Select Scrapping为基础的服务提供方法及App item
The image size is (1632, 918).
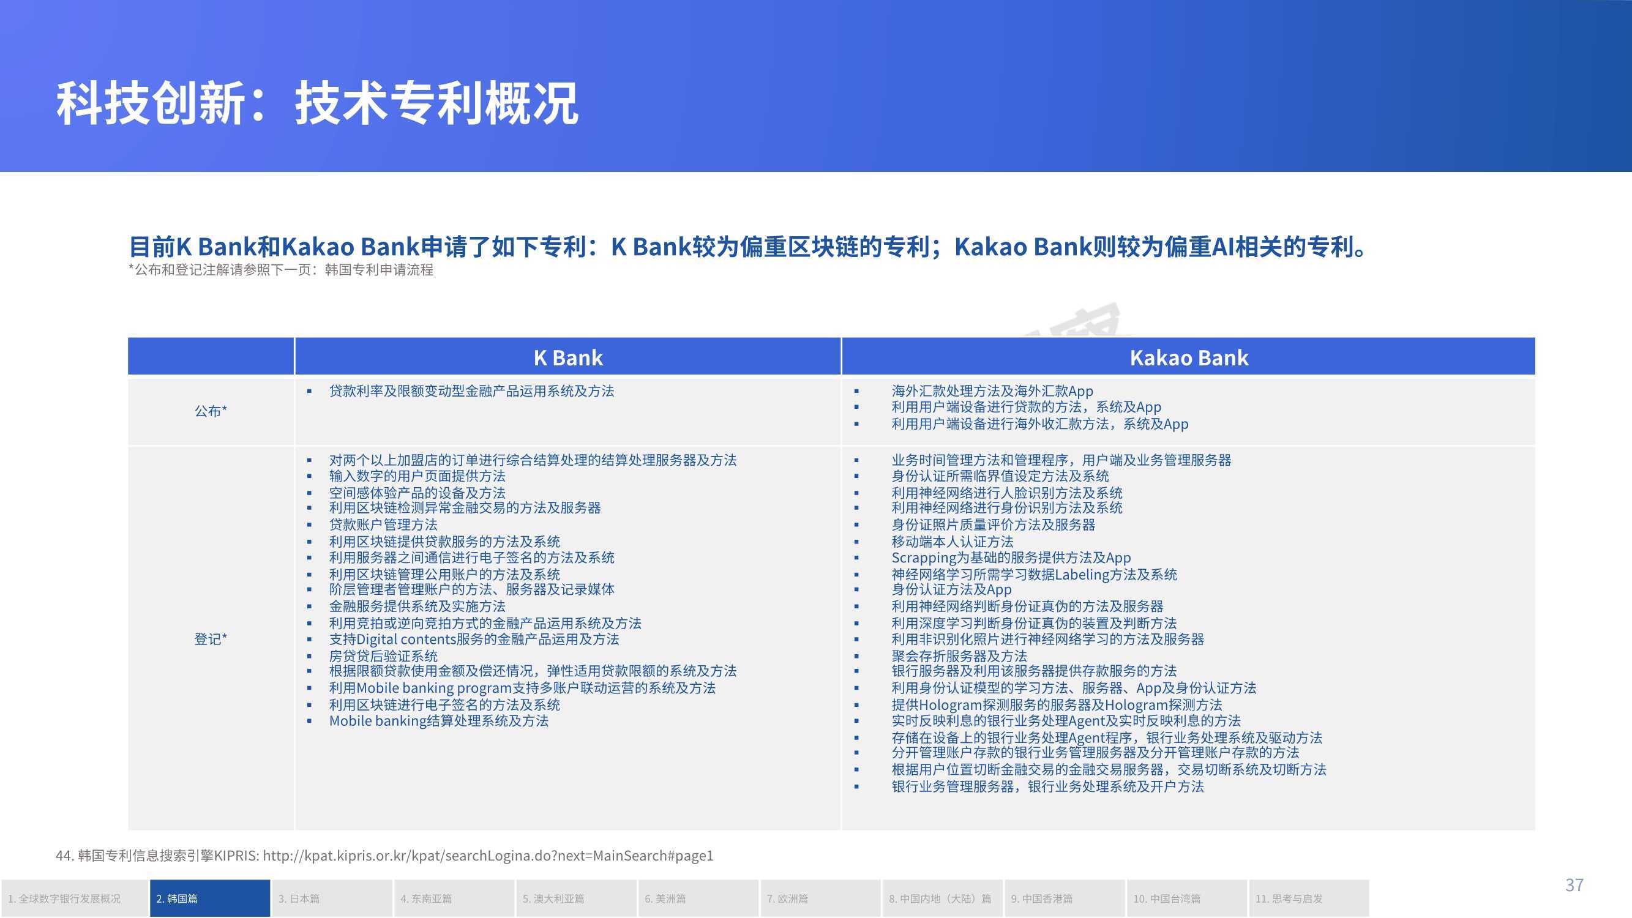(1011, 558)
